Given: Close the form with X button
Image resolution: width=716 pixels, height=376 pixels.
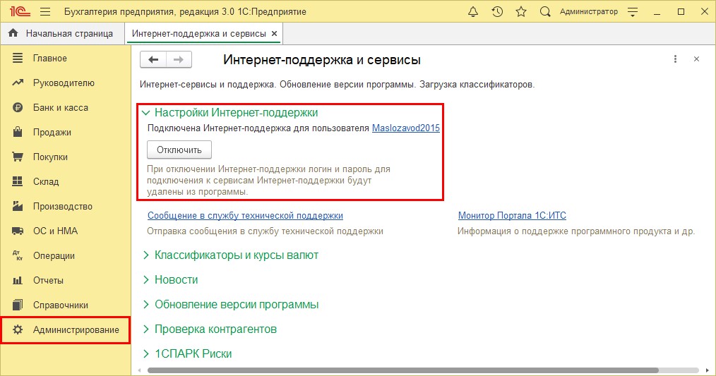Looking at the screenshot, I should (696, 59).
